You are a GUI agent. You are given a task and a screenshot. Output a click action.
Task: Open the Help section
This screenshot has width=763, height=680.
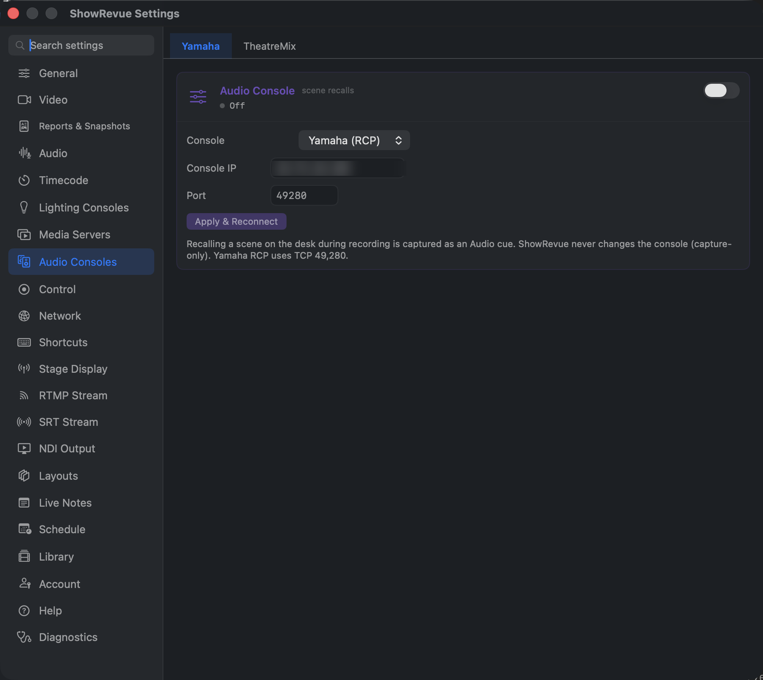click(81, 610)
